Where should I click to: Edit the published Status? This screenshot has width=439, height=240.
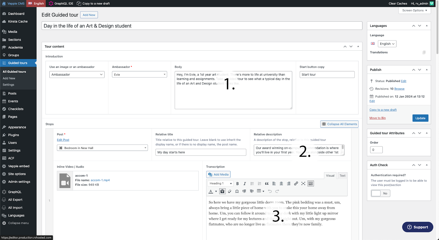404,81
